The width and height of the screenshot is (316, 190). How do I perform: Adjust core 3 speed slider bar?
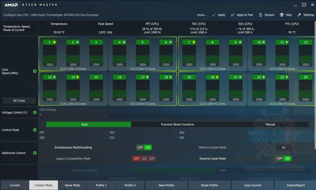point(96,54)
